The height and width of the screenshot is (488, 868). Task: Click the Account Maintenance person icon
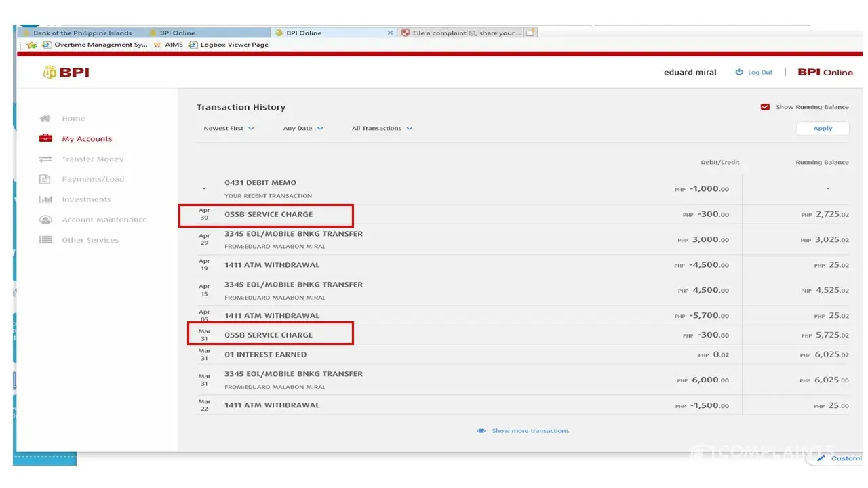(x=45, y=220)
